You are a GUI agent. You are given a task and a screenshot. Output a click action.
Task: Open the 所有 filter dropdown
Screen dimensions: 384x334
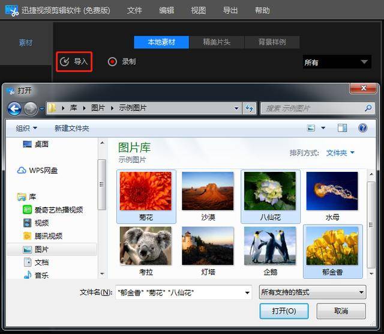(337, 62)
